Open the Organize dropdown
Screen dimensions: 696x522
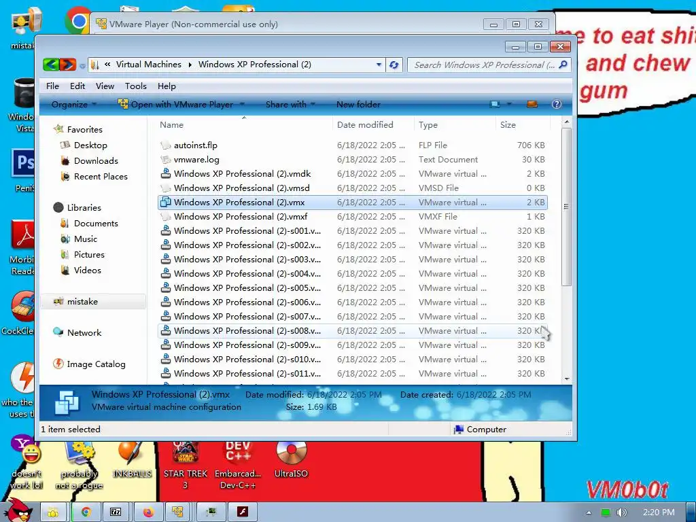[x=73, y=104]
